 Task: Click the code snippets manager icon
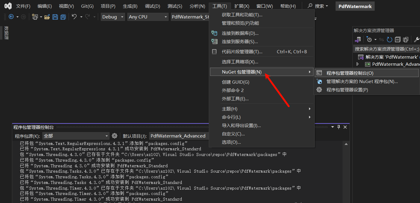tap(214, 51)
